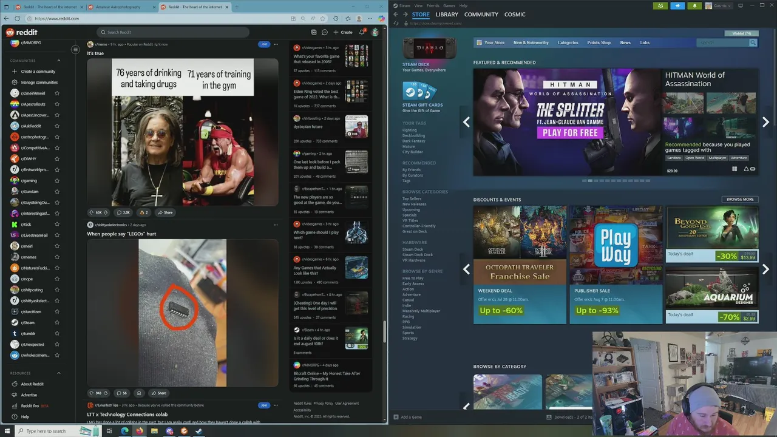Favorite the r/Steam community star
Viewport: 777px width, 437px height.
[57, 322]
